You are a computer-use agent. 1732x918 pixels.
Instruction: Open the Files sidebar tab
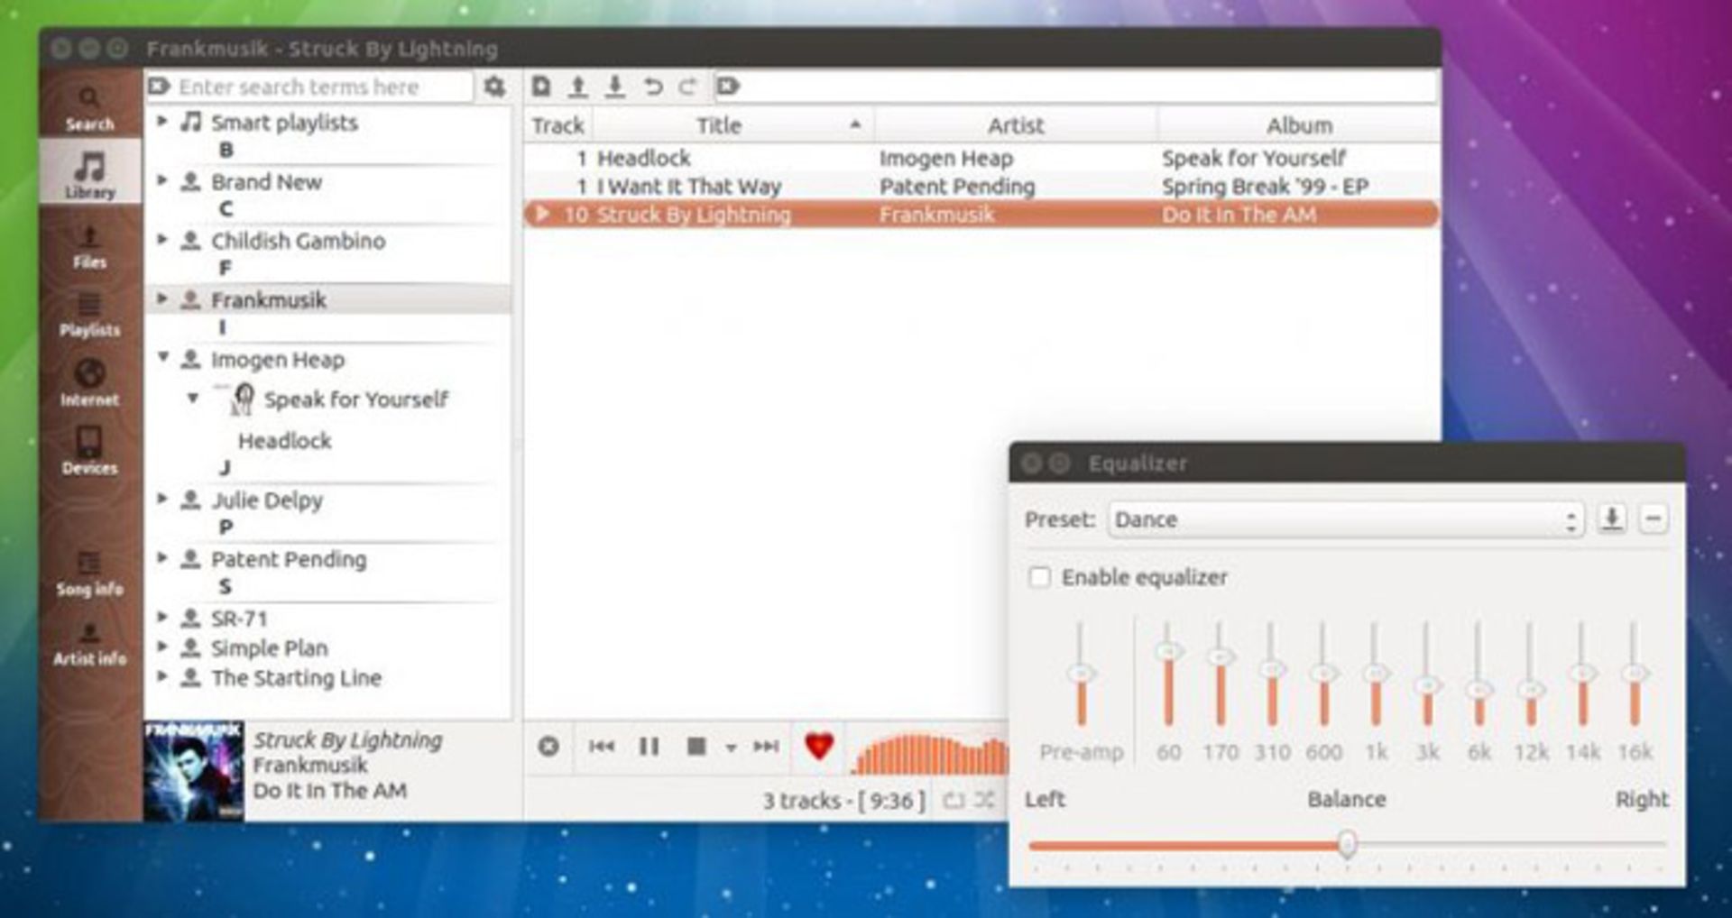(x=90, y=247)
